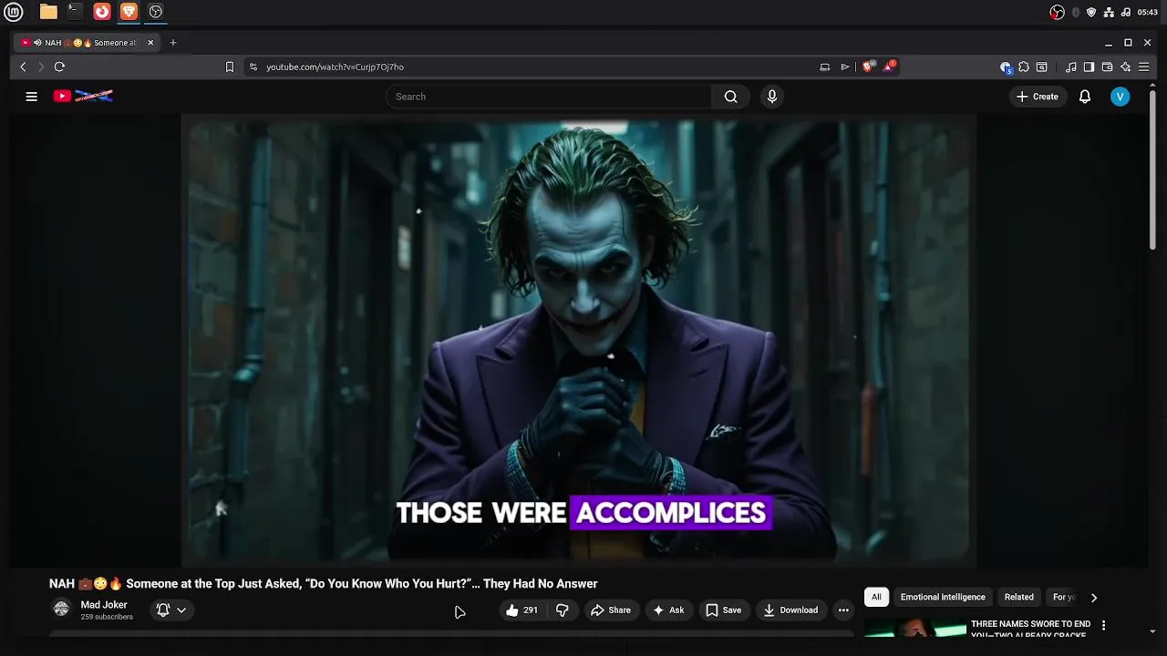1167x656 pixels.
Task: Click the YouTube Search field
Action: (548, 97)
